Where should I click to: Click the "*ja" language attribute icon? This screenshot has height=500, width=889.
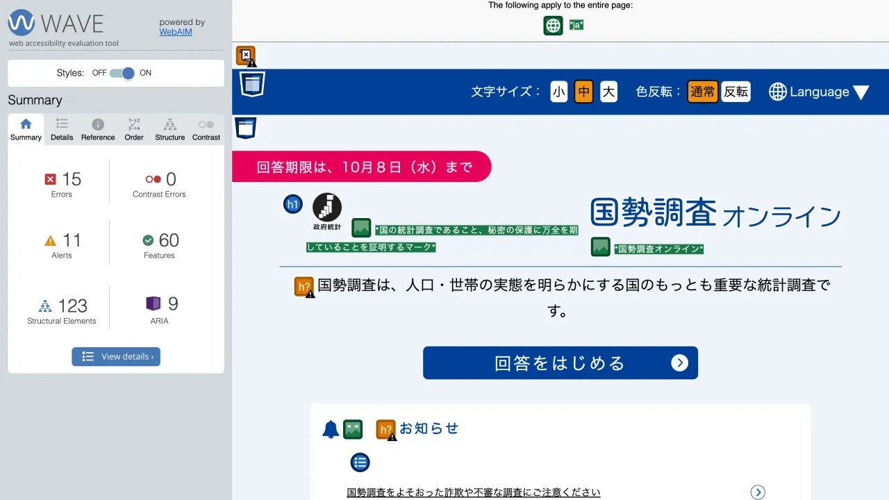pos(575,24)
